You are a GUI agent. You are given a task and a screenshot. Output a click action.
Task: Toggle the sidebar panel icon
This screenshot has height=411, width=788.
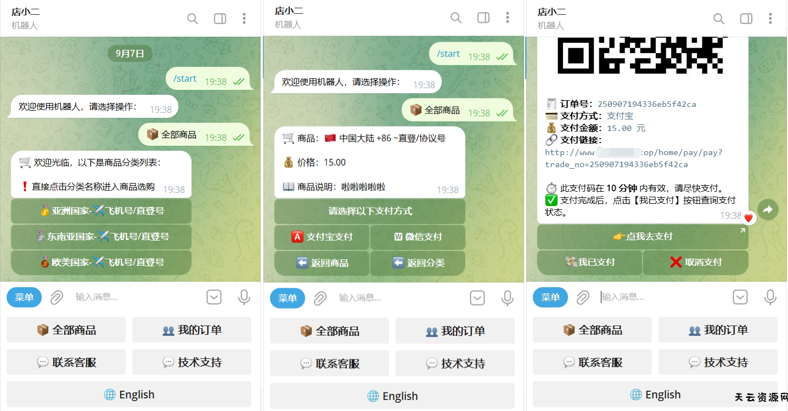coord(219,18)
